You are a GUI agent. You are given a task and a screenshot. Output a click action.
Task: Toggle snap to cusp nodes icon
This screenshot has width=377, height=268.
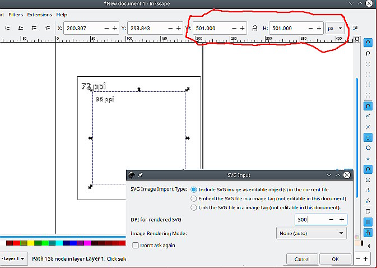coord(368,137)
